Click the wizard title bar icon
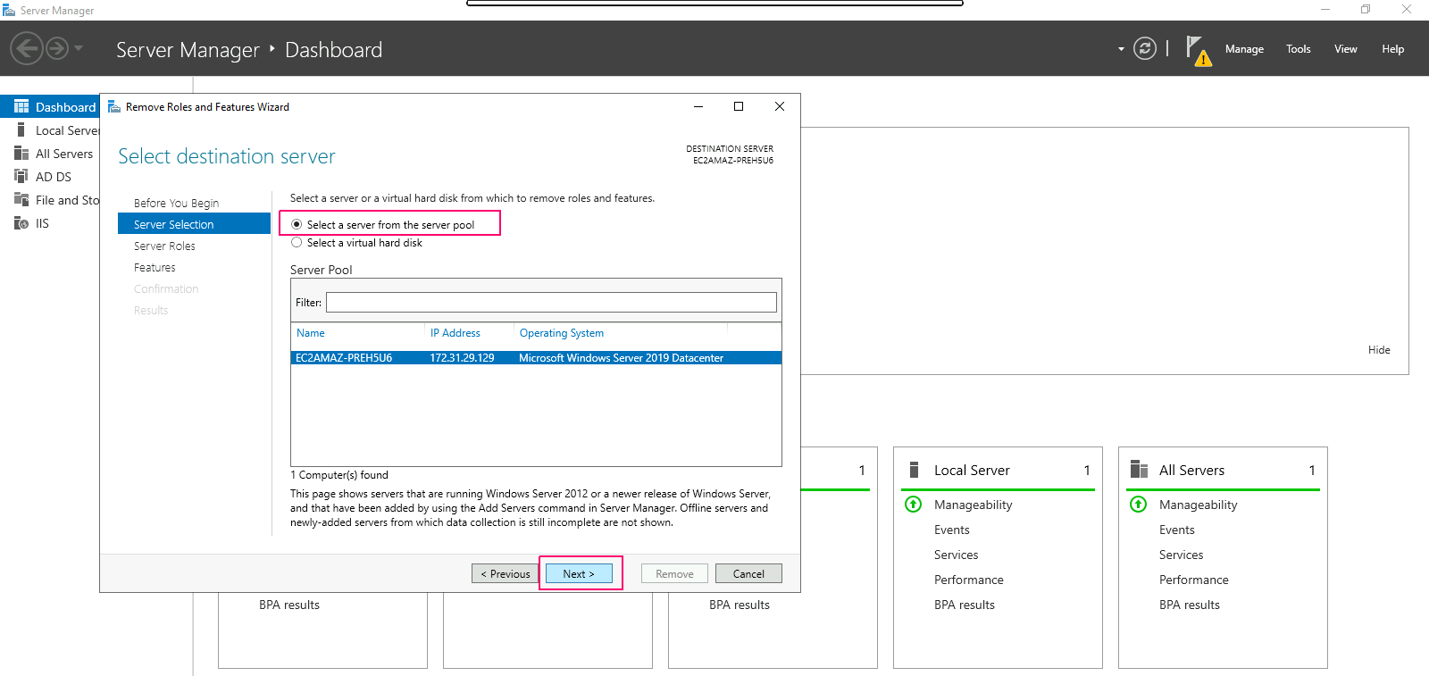The image size is (1429, 676). (x=114, y=106)
